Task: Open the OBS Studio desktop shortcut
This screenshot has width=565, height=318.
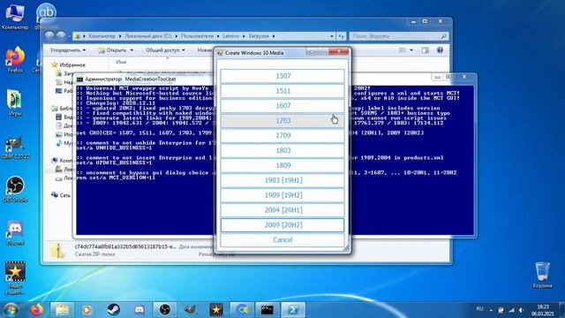Action: coord(15,189)
